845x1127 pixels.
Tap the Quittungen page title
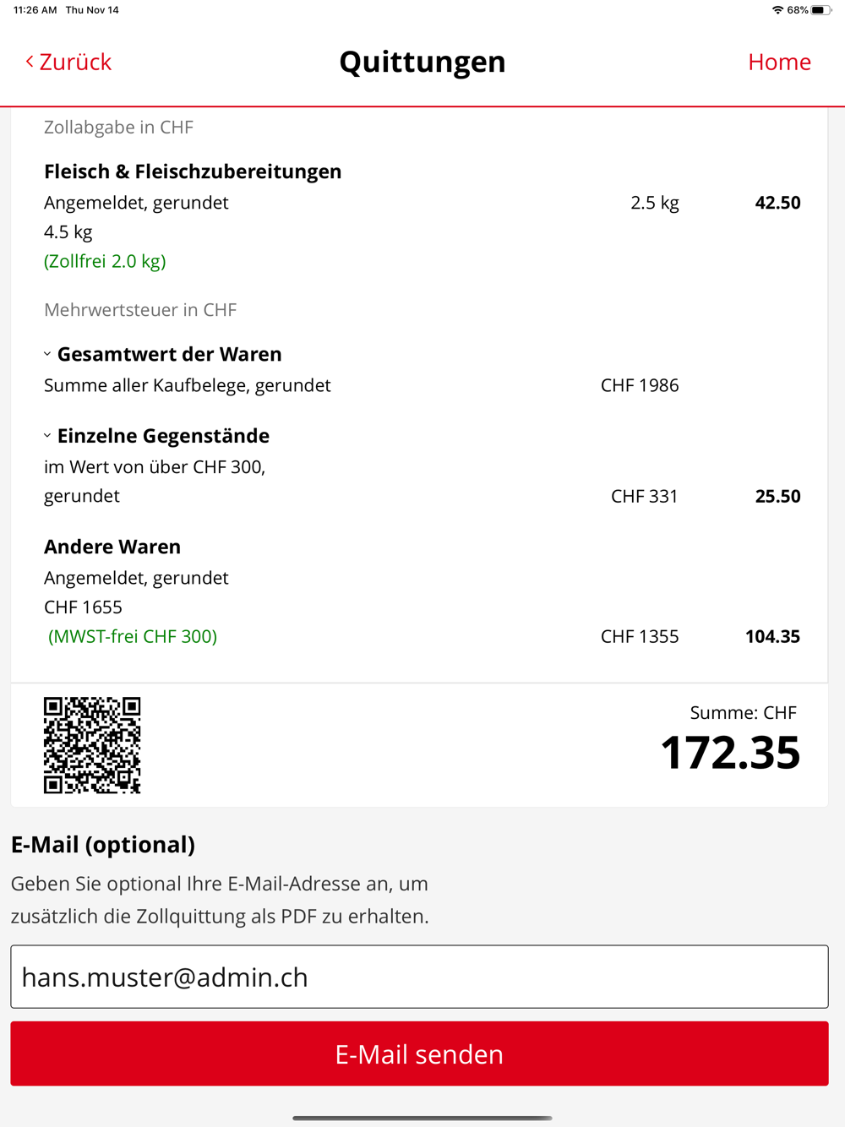pyautogui.click(x=422, y=62)
